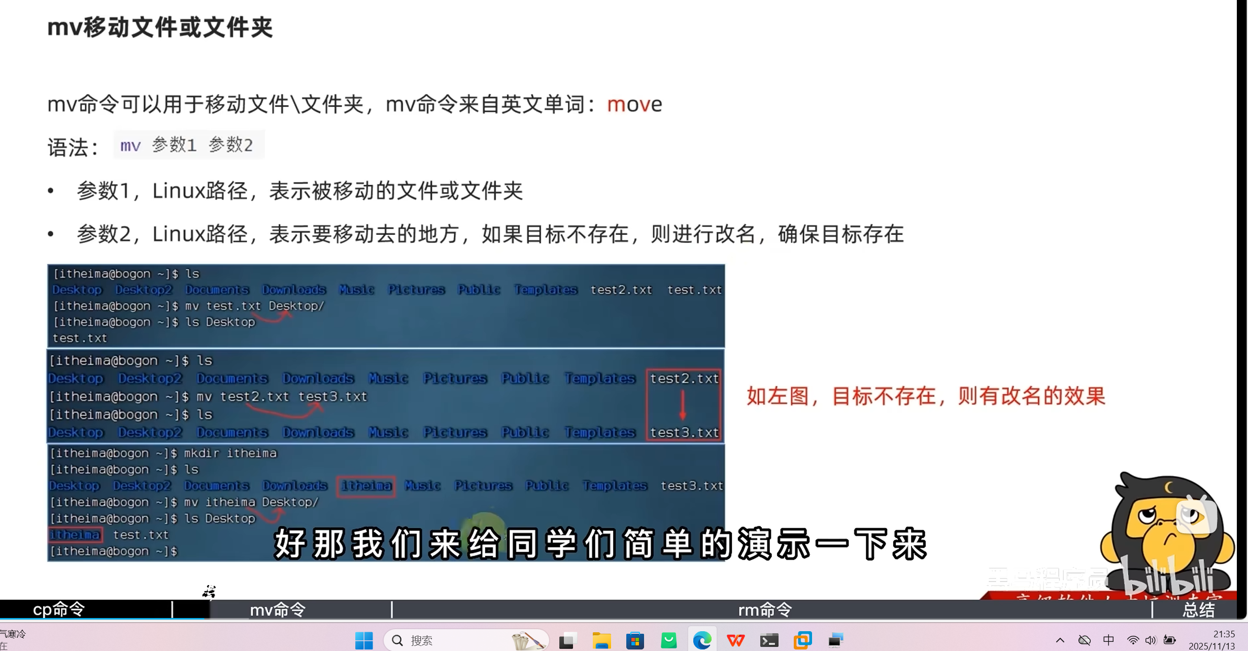Click the cloud sync disabled icon
The height and width of the screenshot is (651, 1248).
click(x=1085, y=640)
